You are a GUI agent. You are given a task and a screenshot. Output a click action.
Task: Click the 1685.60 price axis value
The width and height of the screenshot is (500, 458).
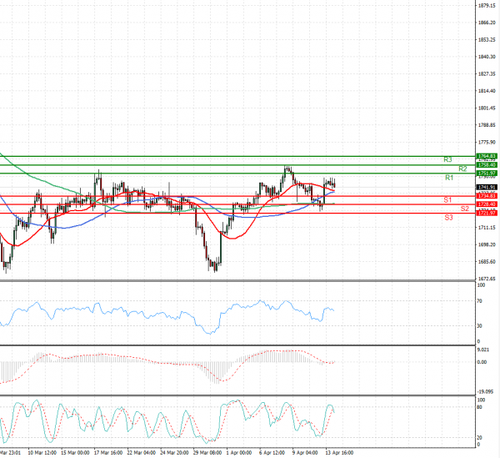(x=487, y=262)
